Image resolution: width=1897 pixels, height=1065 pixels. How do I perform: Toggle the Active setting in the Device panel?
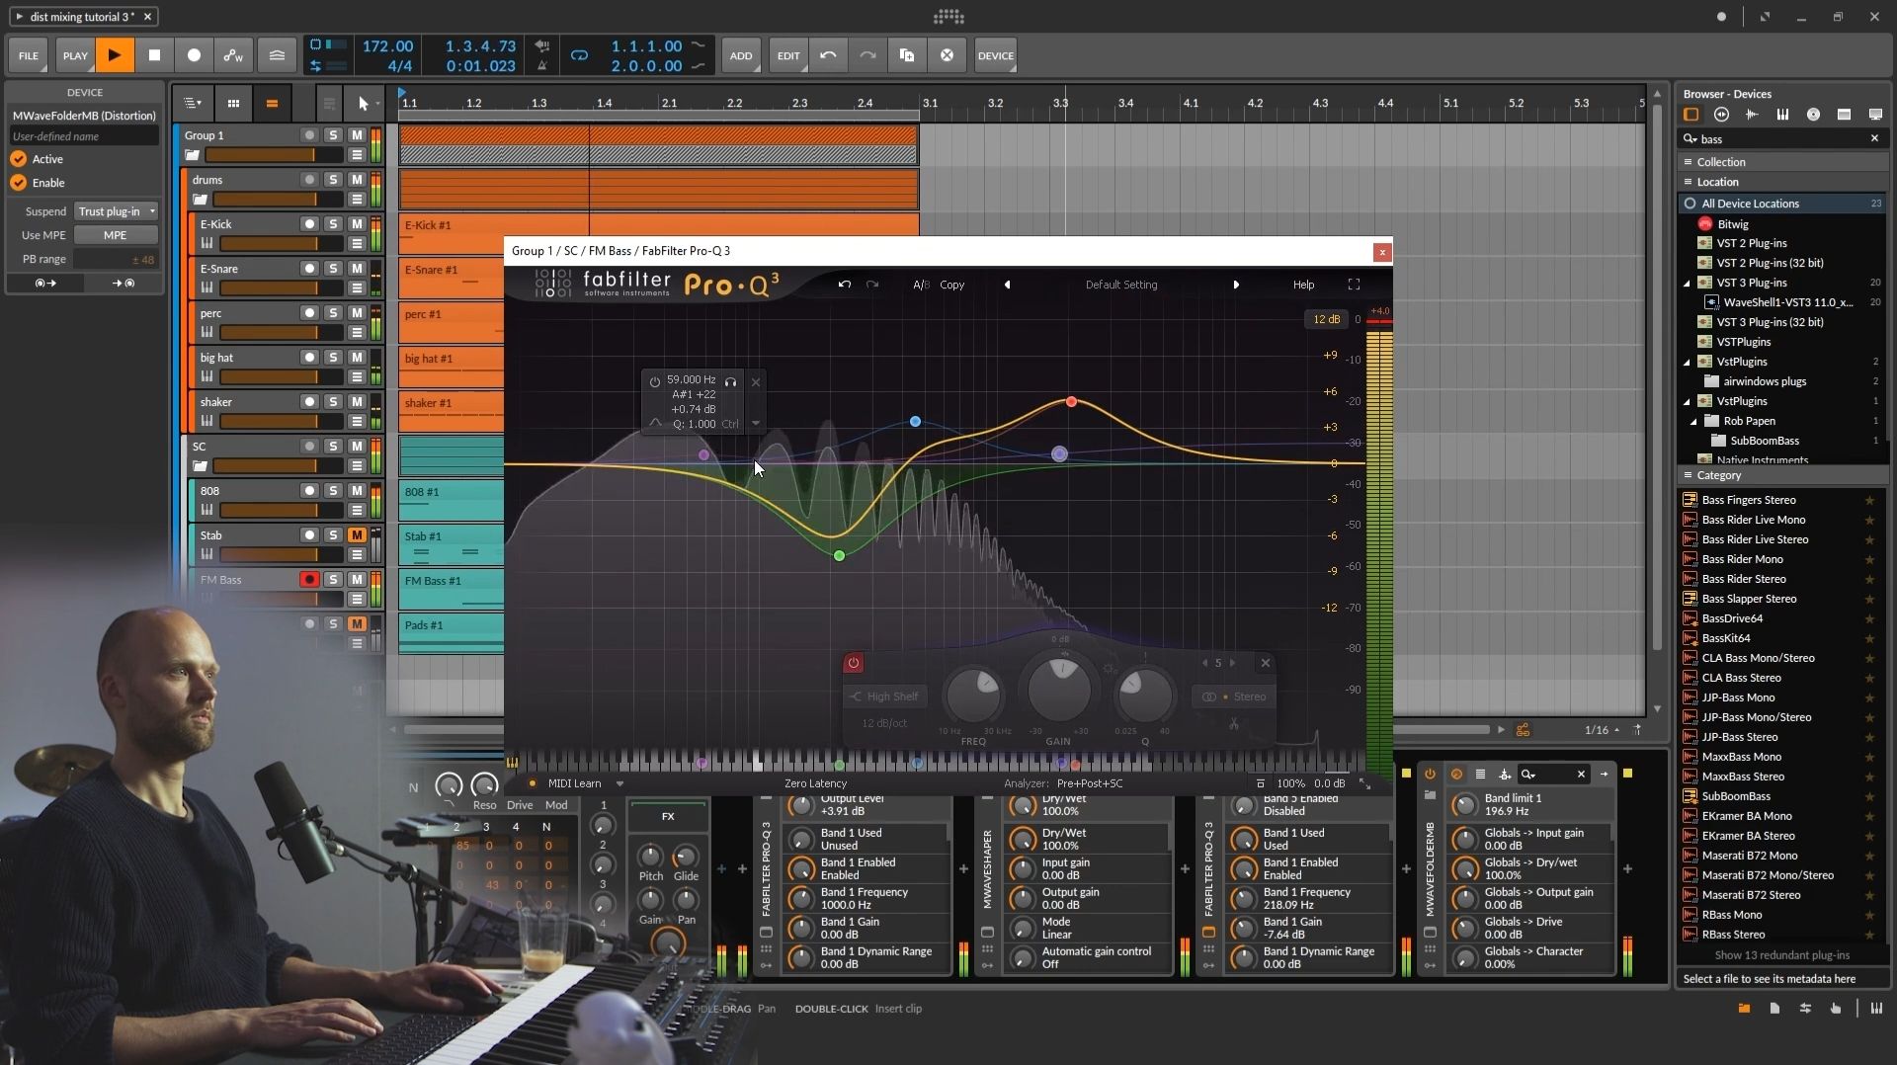click(x=19, y=159)
